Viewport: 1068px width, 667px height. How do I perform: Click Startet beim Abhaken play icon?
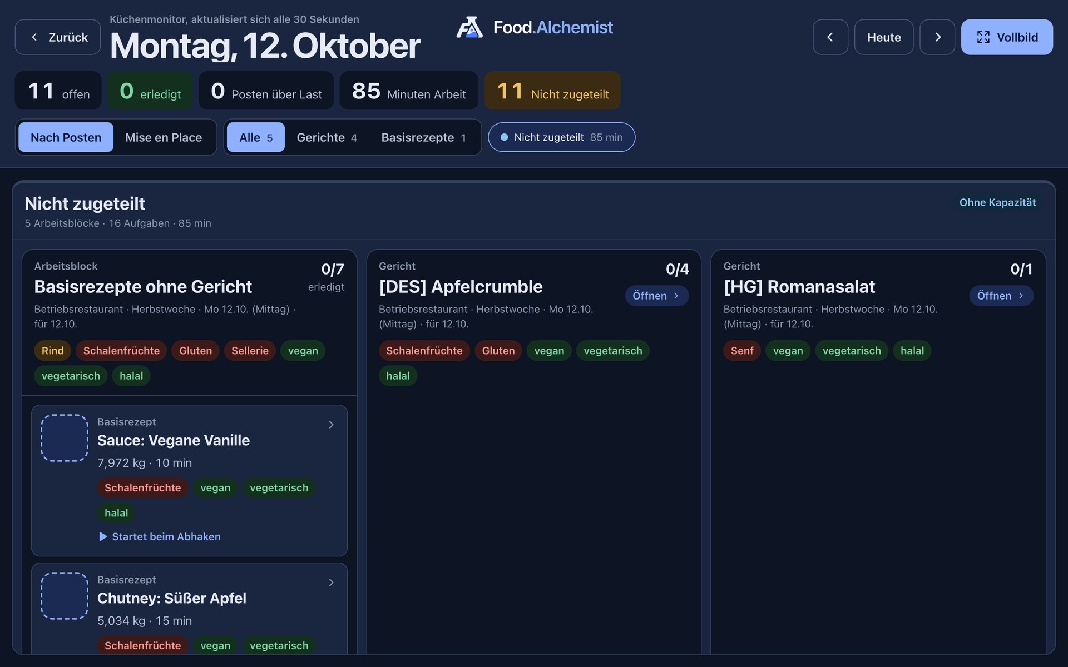point(102,536)
